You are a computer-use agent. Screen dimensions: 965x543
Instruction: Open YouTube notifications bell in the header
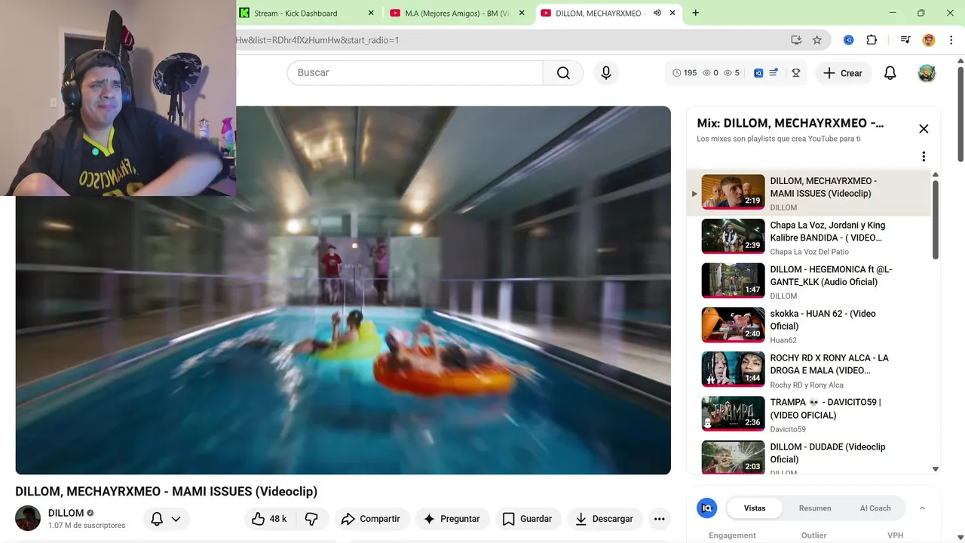[x=890, y=73]
